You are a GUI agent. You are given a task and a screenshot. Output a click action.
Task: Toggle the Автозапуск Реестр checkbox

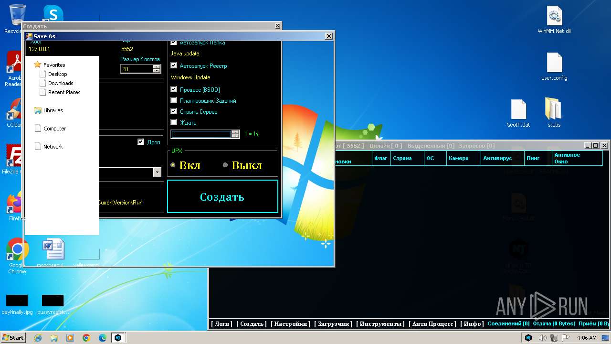[x=174, y=65]
